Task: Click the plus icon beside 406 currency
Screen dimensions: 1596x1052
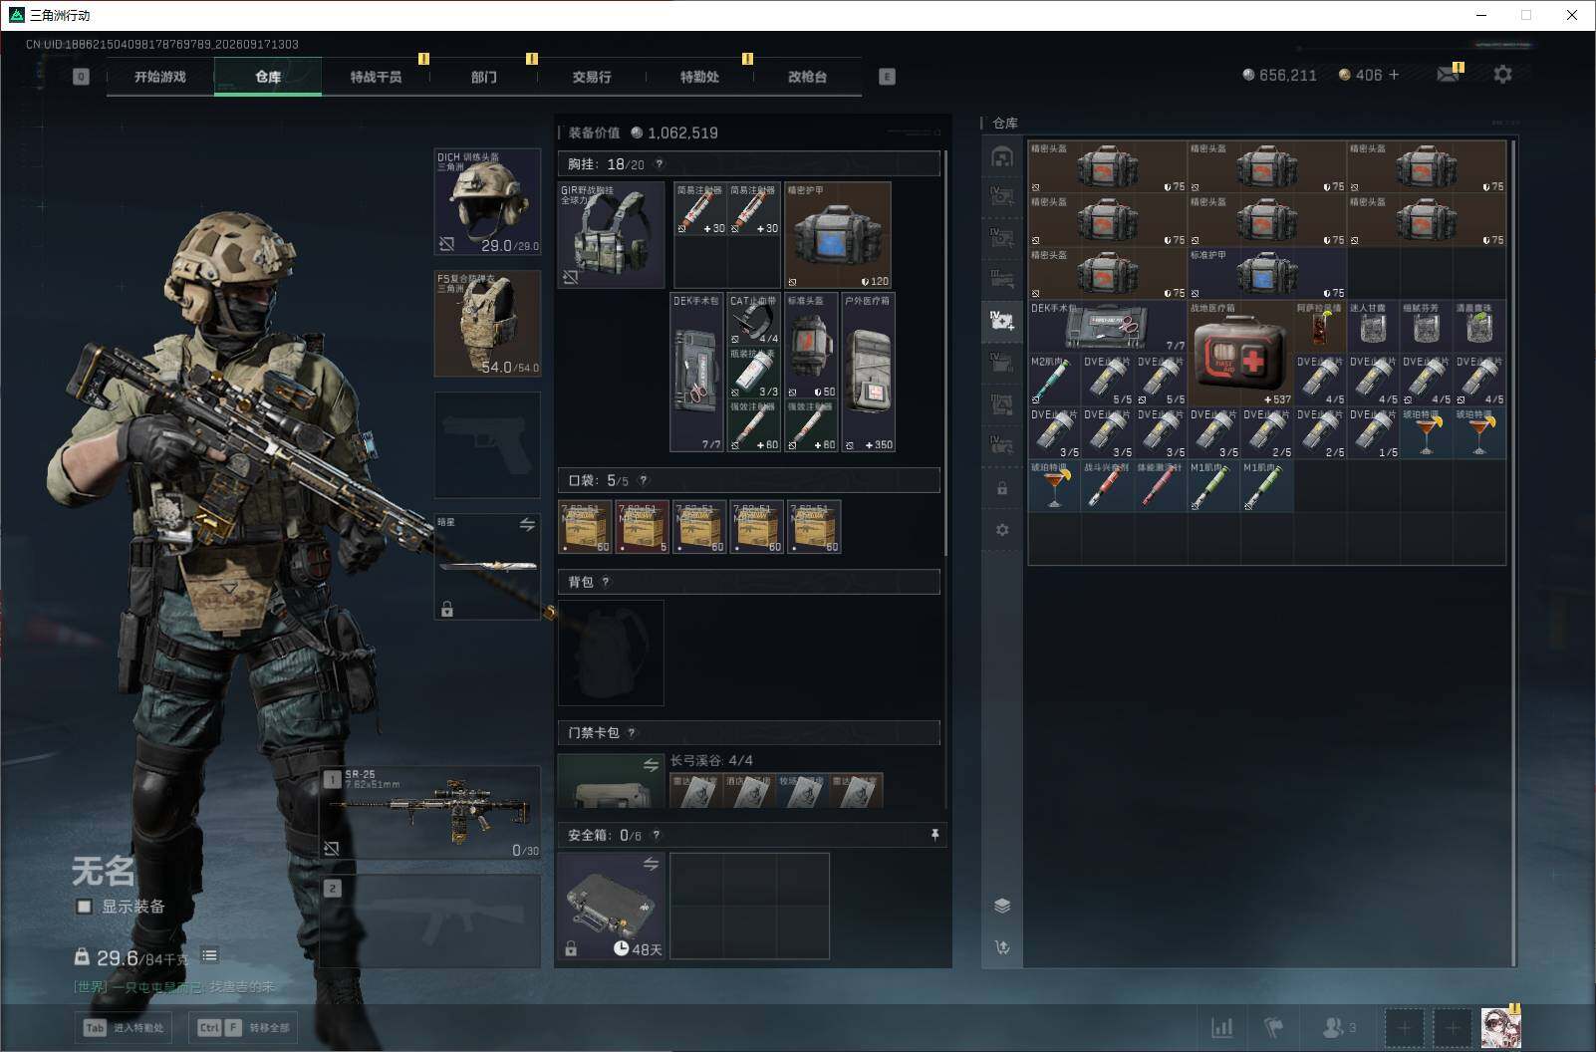Action: pos(1394,75)
